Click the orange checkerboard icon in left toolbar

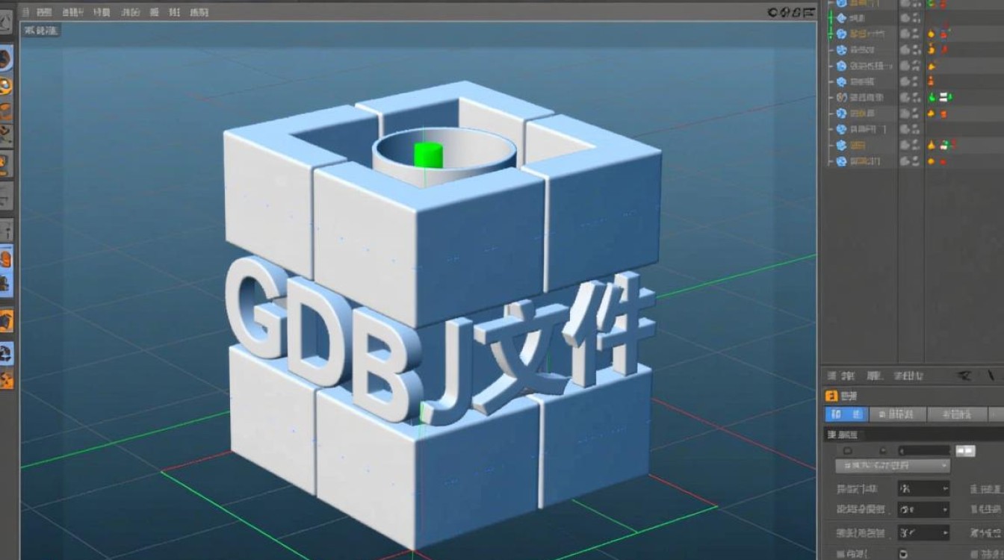point(6,380)
